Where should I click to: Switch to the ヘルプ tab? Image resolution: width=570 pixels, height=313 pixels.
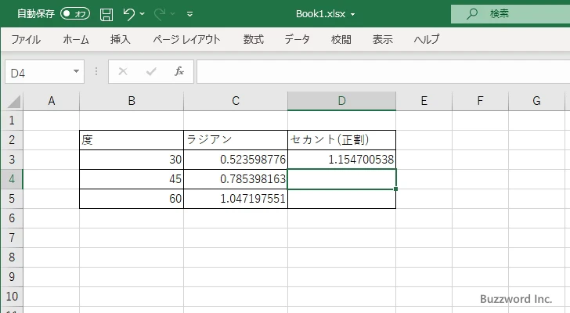pyautogui.click(x=427, y=39)
